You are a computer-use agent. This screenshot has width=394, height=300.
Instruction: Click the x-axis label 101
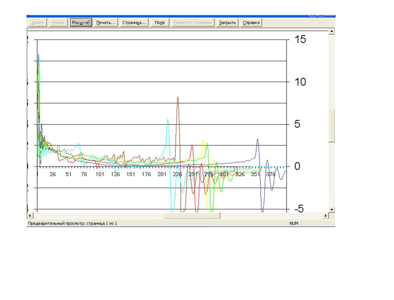tap(100, 174)
